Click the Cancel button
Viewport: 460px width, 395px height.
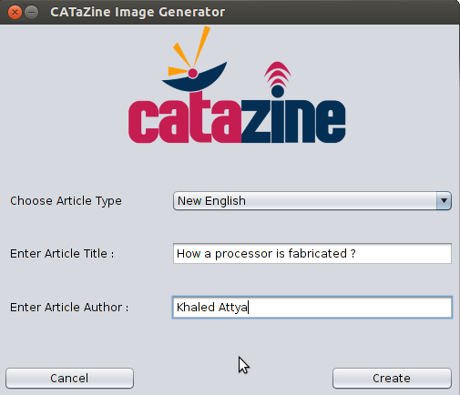(69, 379)
